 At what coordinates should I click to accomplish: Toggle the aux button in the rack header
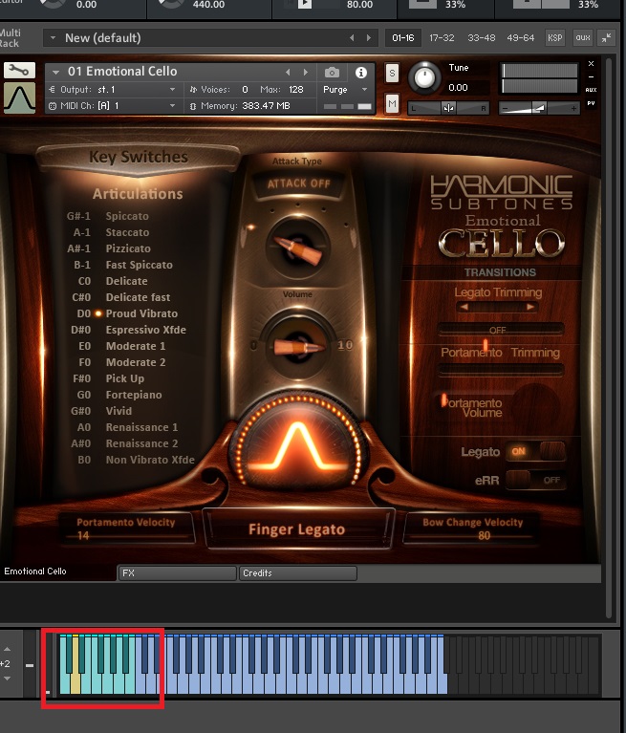(583, 38)
